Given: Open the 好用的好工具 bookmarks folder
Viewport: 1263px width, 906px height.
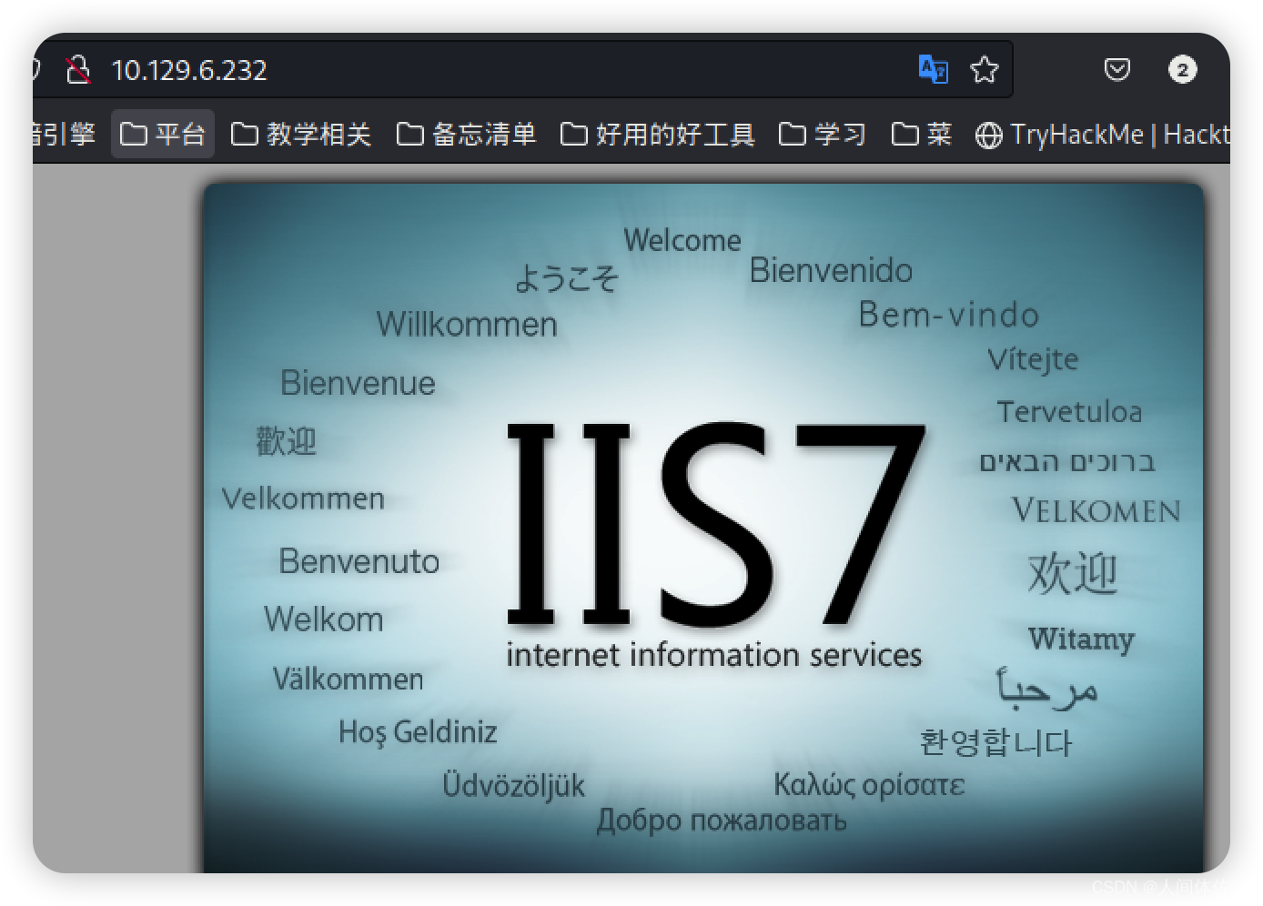Looking at the screenshot, I should click(x=658, y=135).
